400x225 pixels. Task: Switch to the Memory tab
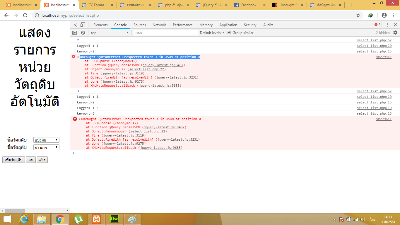pos(206,25)
